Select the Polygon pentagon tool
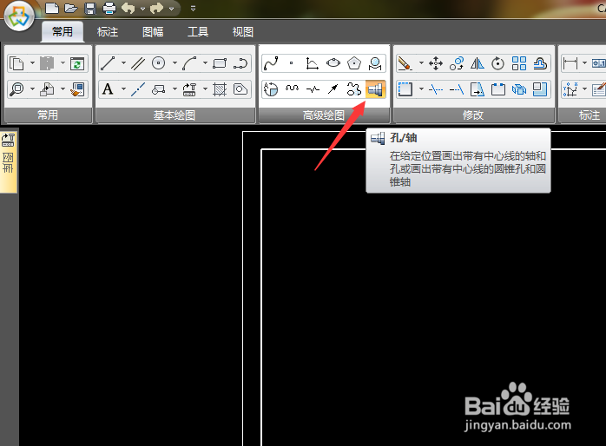Image resolution: width=606 pixels, height=446 pixels. tap(354, 63)
